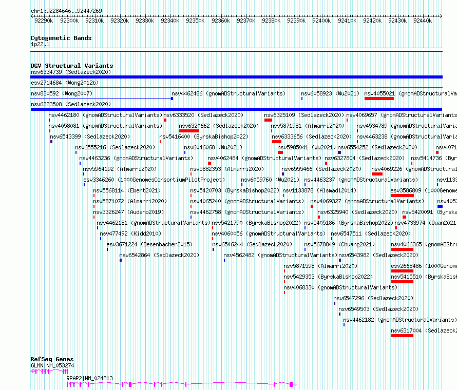The height and width of the screenshot is (390, 457).
Task: Open nsv5871072 (Almarri2020) label
Action: (130, 201)
